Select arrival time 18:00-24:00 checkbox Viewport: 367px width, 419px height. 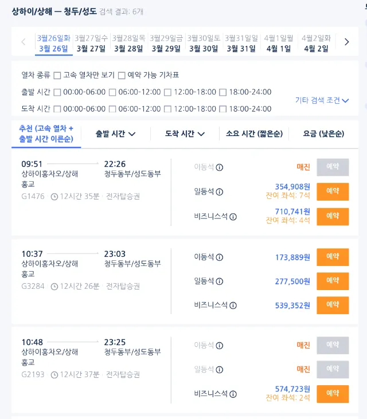222,109
